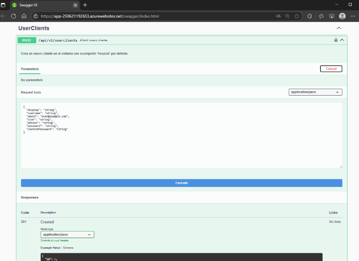Screen dimensions: 359x261
Task: Click the browser address bar URL
Action: [x=100, y=16]
